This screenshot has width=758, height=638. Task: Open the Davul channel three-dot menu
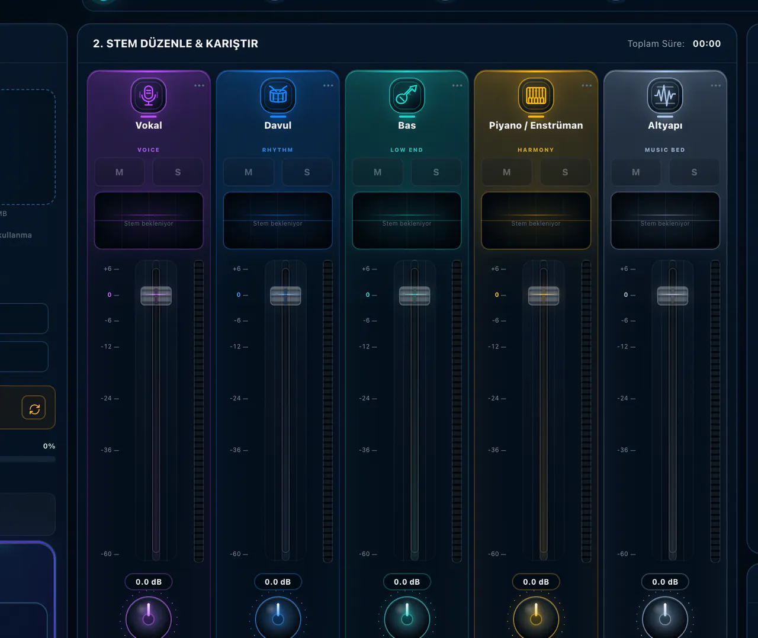click(x=328, y=86)
